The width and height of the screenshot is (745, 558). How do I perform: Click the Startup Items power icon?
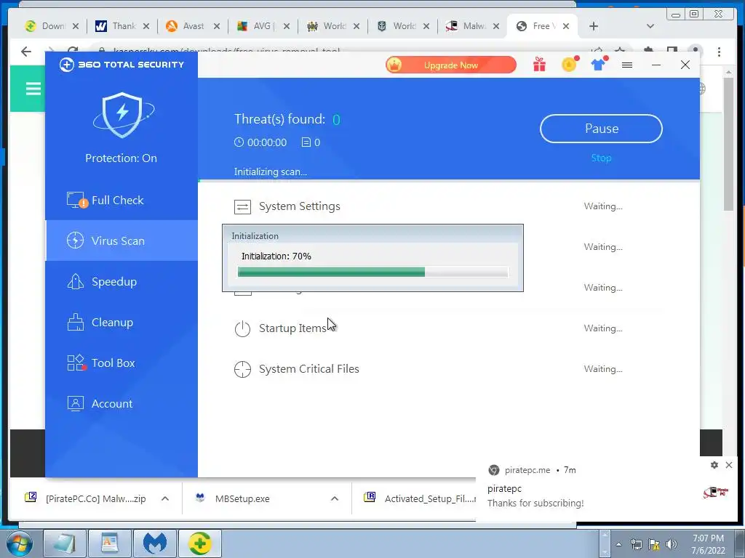coord(242,328)
